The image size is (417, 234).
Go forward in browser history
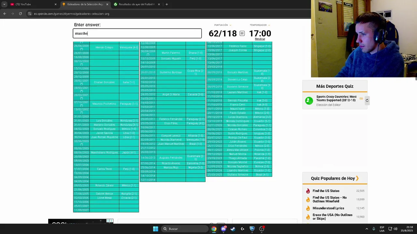[12, 14]
